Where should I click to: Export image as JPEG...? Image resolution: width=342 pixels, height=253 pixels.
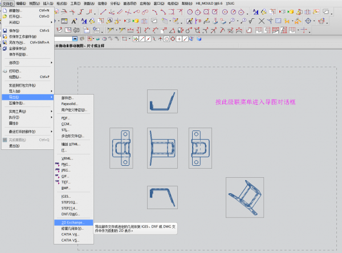coord(74,170)
